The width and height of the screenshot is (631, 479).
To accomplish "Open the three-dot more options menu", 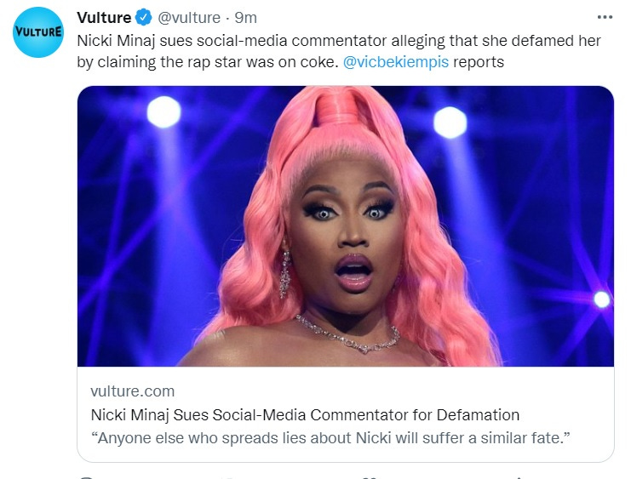I will pyautogui.click(x=605, y=17).
